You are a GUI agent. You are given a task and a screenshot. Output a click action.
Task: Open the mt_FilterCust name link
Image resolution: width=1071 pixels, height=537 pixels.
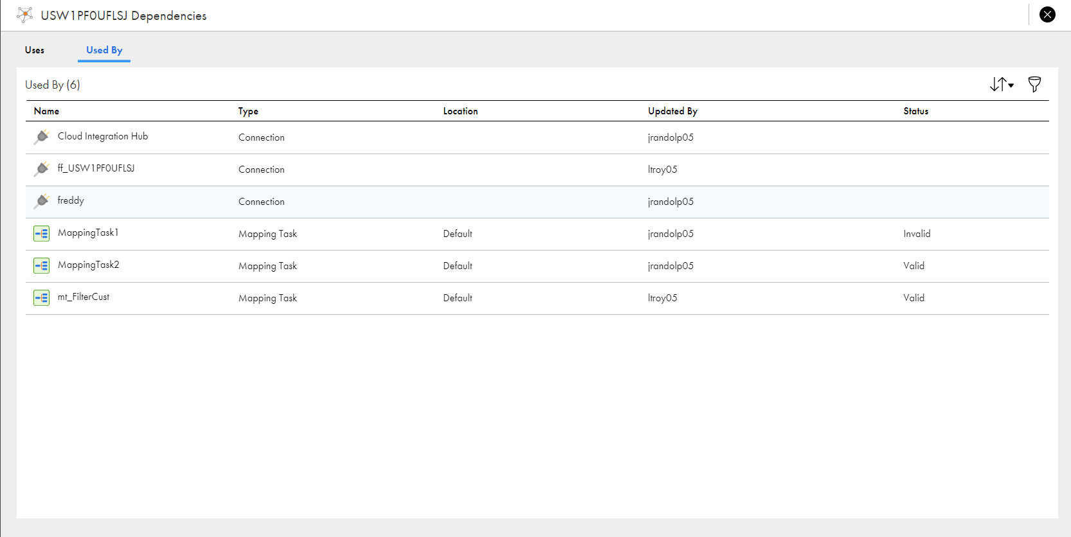coord(84,297)
